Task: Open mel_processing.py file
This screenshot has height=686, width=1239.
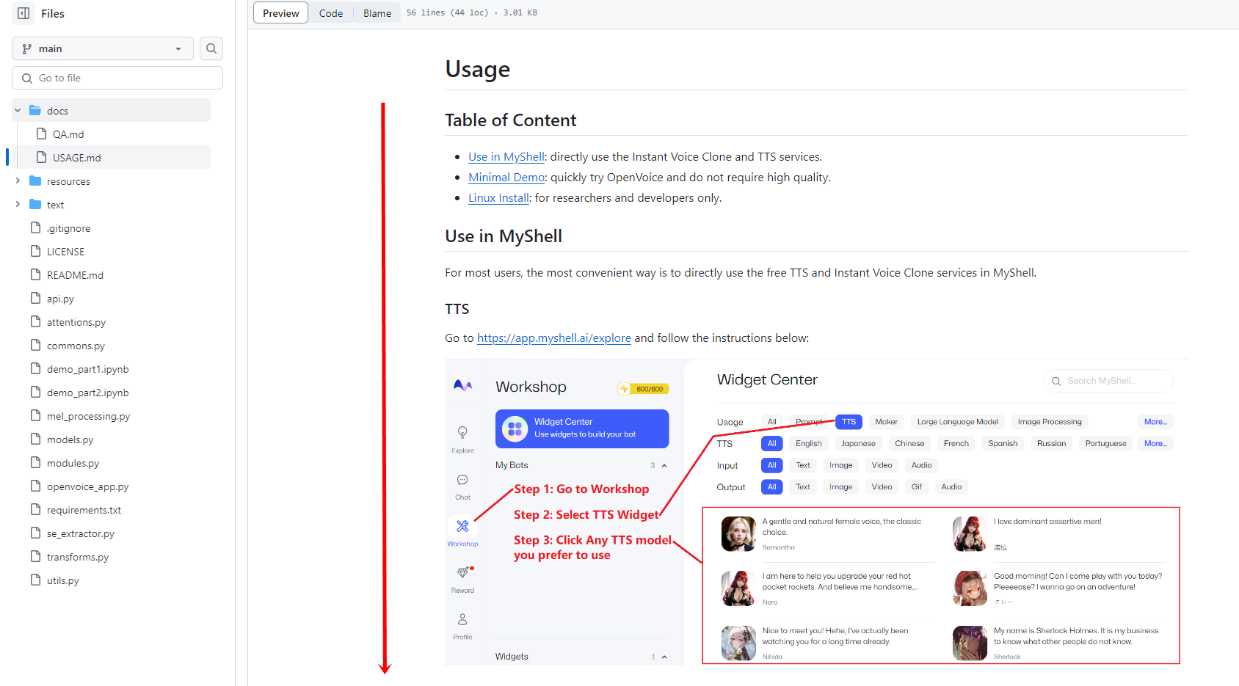Action: (x=88, y=416)
